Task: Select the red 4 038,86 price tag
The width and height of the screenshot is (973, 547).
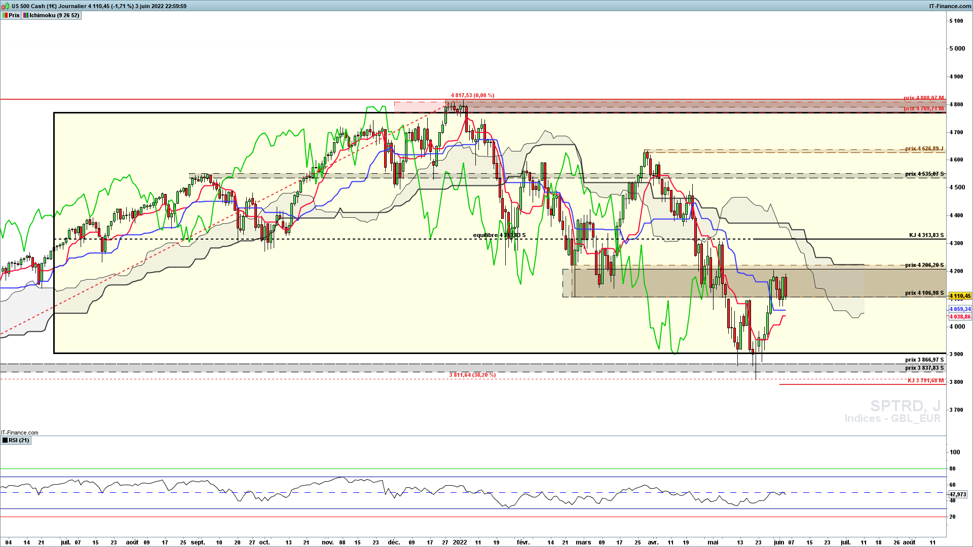Action: pos(960,317)
